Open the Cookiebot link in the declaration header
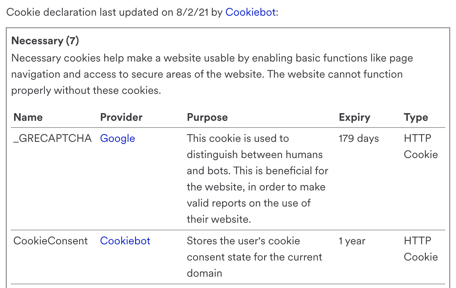This screenshot has height=288, width=456. [x=251, y=12]
